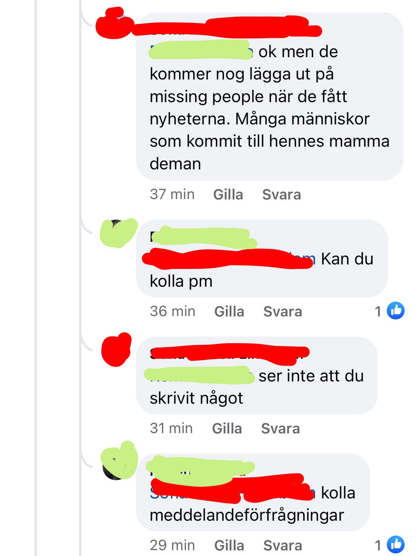
Task: Open the thumbs-up reaction on the 29 min comment
Action: pos(396,544)
